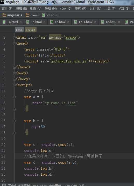Click the meizi folder icon in breadcrumb

pyautogui.click(x=27, y=15)
